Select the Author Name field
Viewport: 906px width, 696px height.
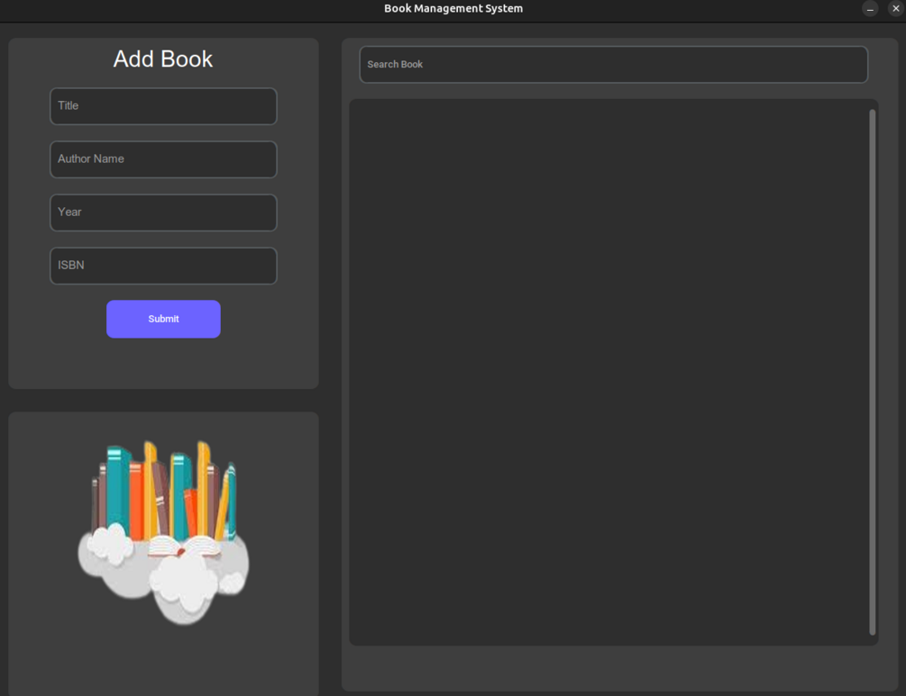(163, 158)
